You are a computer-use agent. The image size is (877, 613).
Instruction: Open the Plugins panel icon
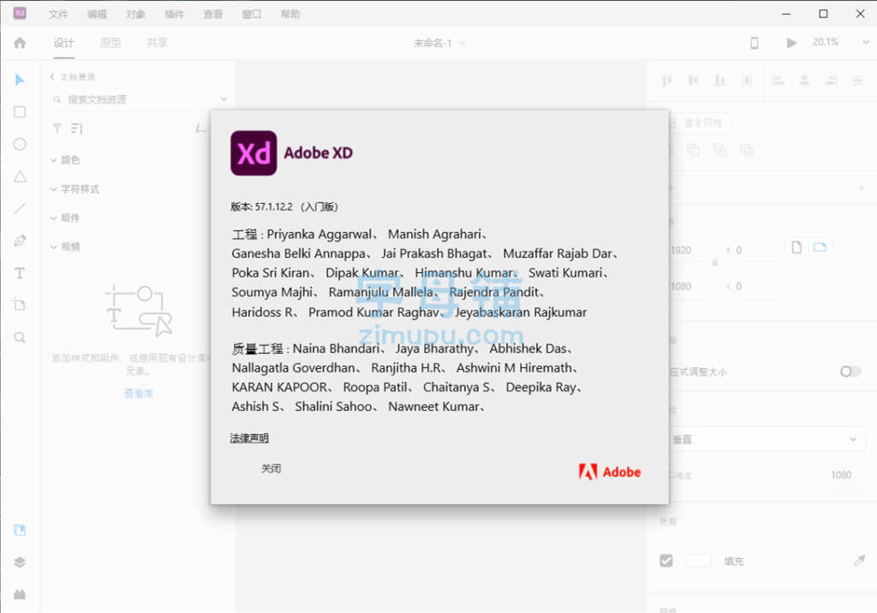click(20, 594)
